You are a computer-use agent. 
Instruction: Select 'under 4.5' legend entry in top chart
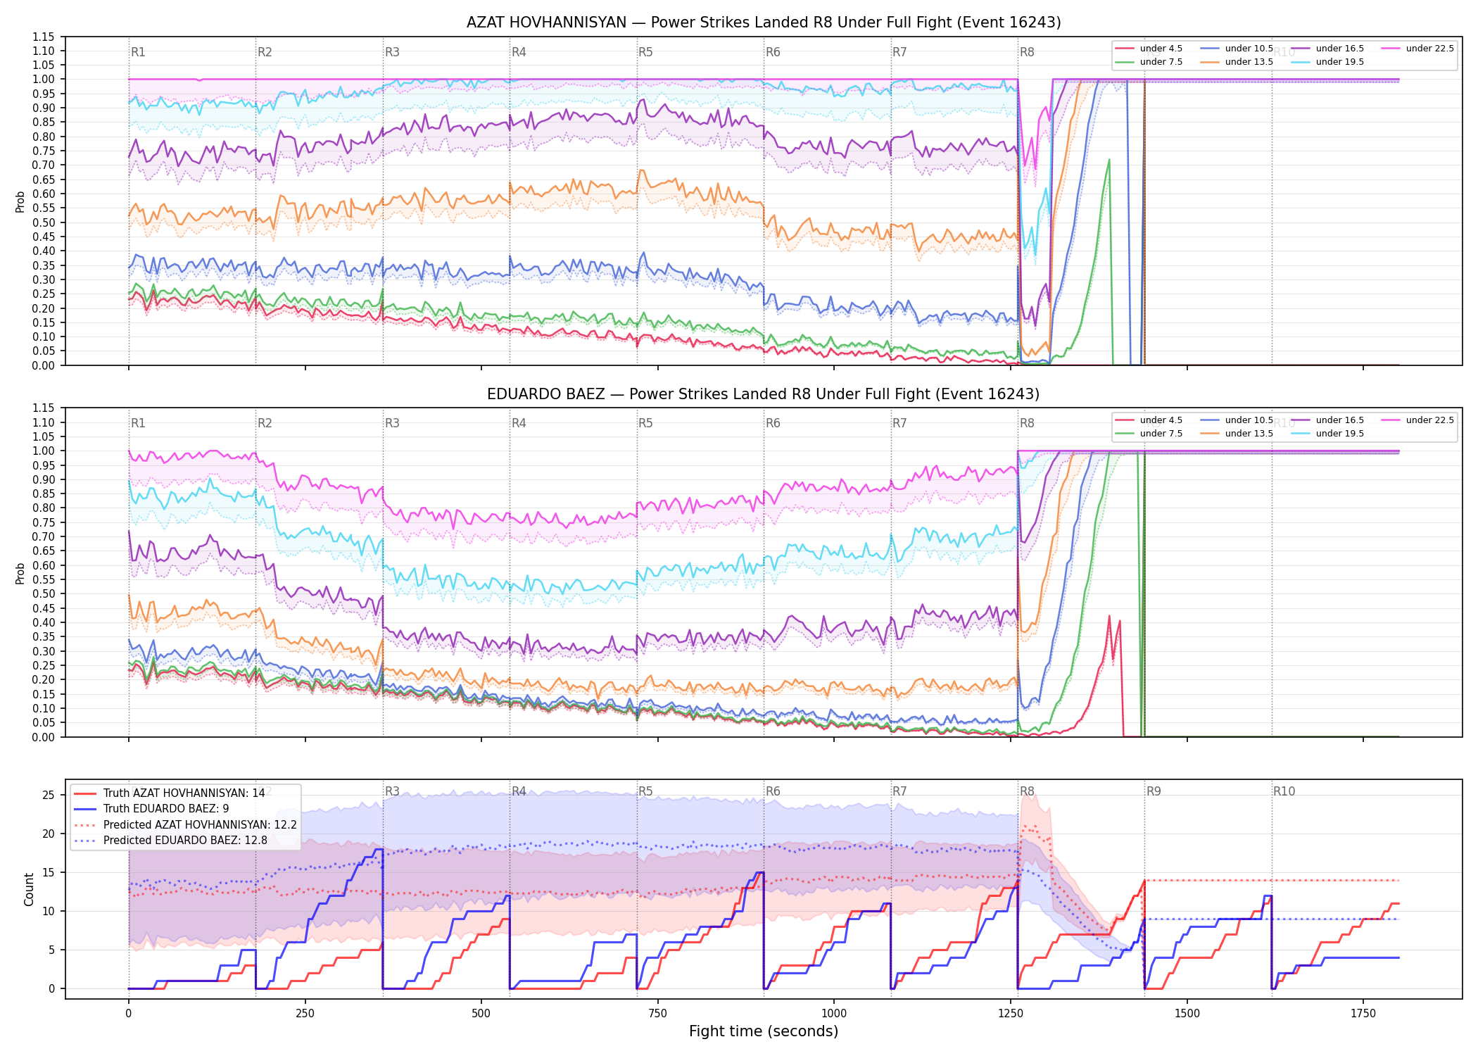[x=1149, y=49]
